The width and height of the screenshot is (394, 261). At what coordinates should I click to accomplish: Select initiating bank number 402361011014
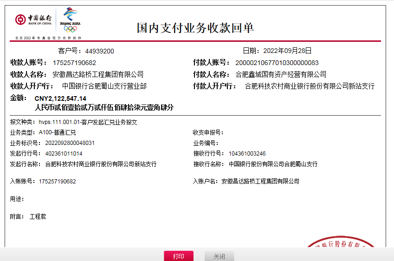coord(64,153)
